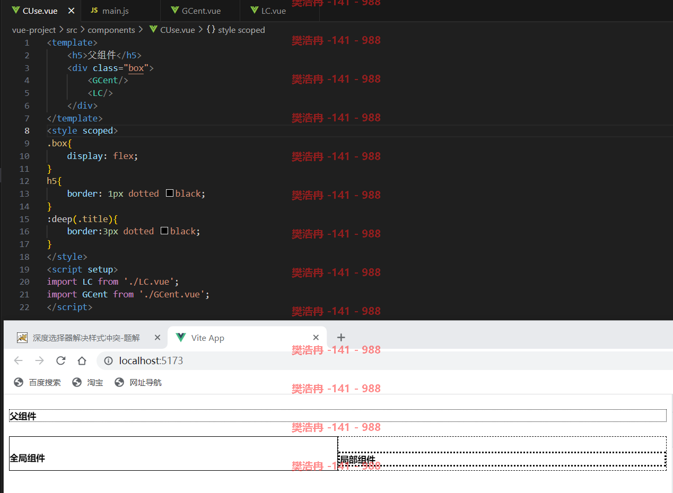Click the <LC/> tag on line 5

pos(100,93)
